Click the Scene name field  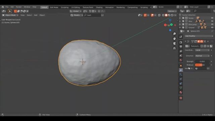click(x=167, y=7)
